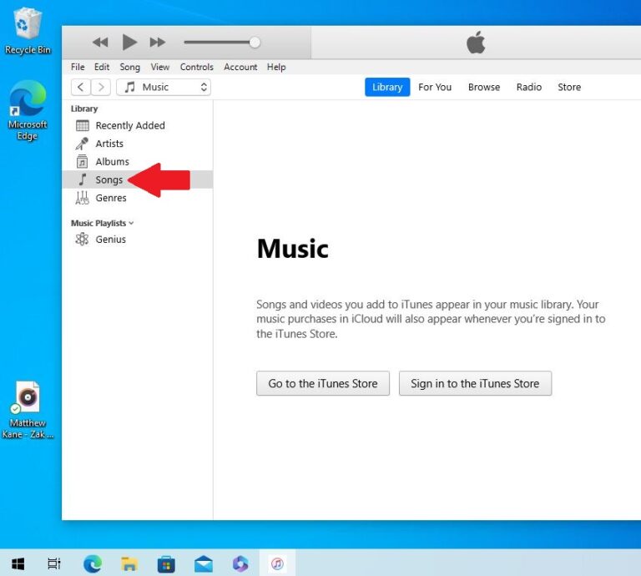Open Microsoft 365 app from the taskbar
The width and height of the screenshot is (641, 576).
coord(240,563)
